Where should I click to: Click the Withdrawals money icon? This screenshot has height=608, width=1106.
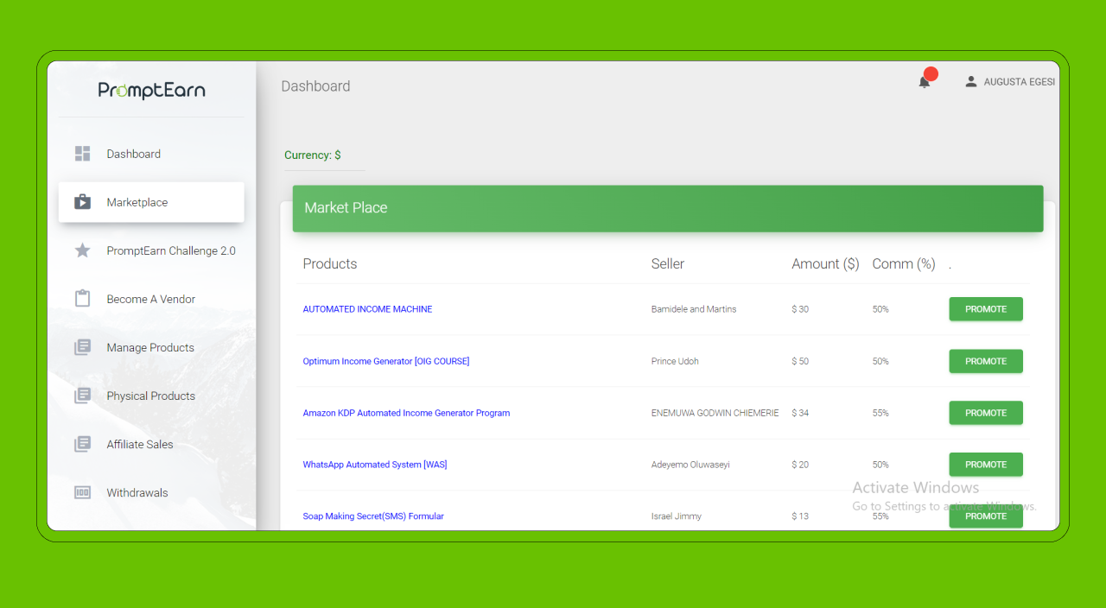click(x=83, y=492)
